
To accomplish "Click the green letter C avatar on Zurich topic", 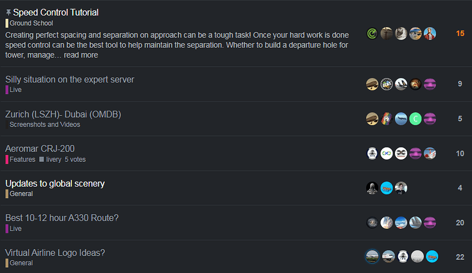I will coord(416,119).
